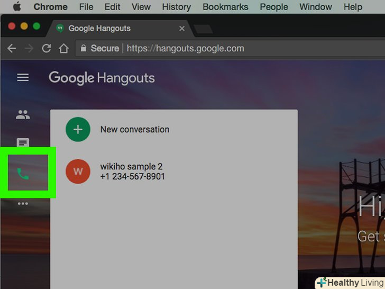The image size is (385, 289).
Task: Open the Bookmarks menu
Action: [x=225, y=7]
